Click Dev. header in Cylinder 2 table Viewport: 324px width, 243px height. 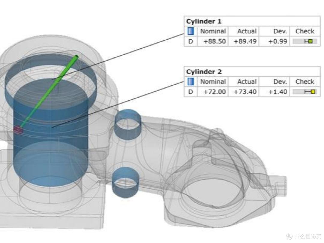pos(280,82)
